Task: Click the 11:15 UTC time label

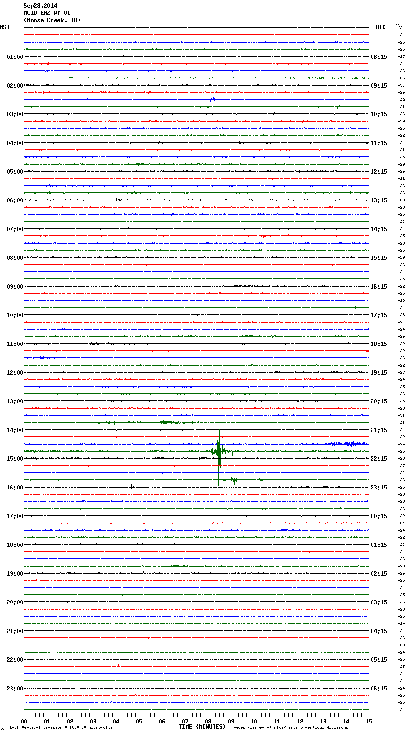Action: pos(379,143)
